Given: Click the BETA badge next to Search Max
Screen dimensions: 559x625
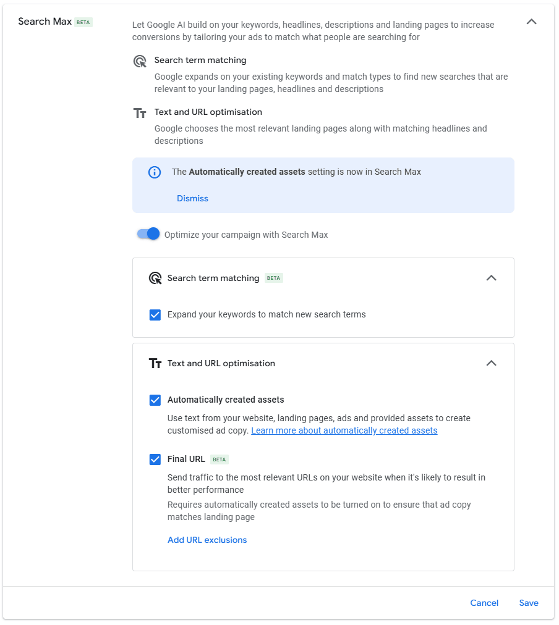Looking at the screenshot, I should (83, 22).
